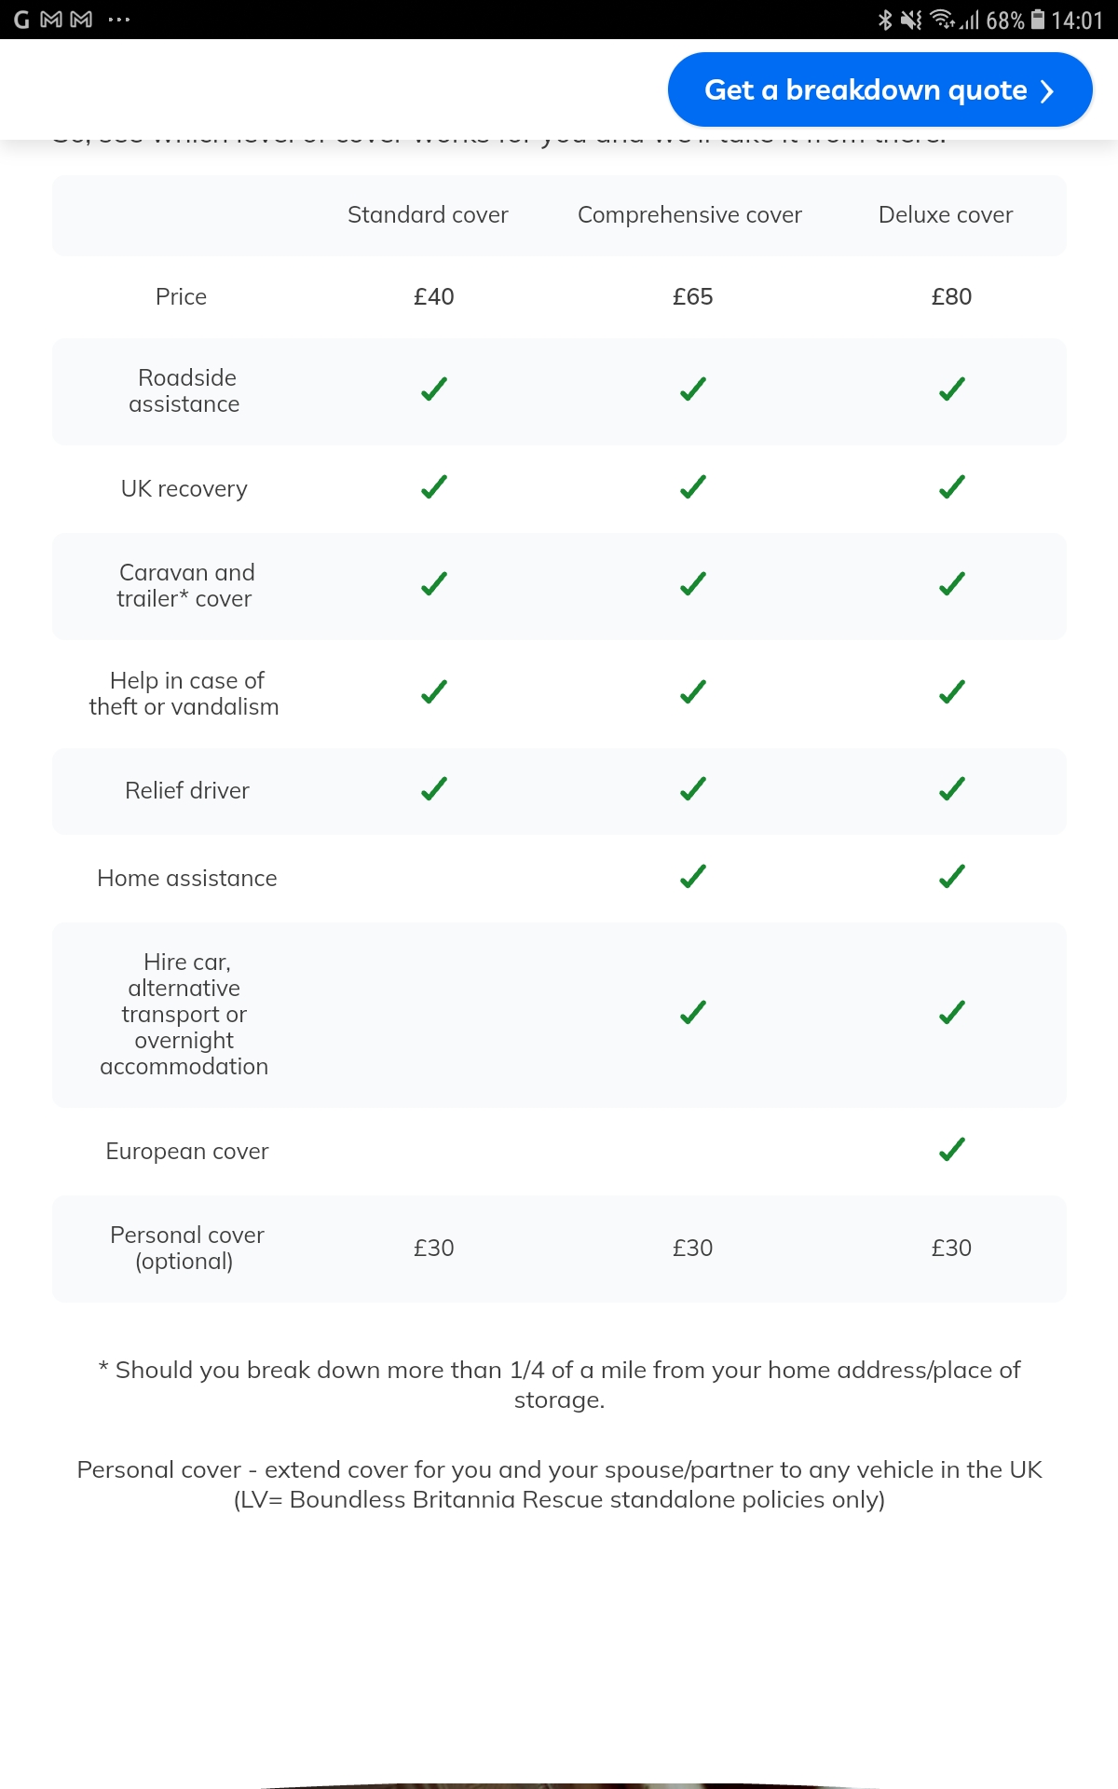
Task: Click the £80 Deluxe price
Action: click(x=951, y=297)
